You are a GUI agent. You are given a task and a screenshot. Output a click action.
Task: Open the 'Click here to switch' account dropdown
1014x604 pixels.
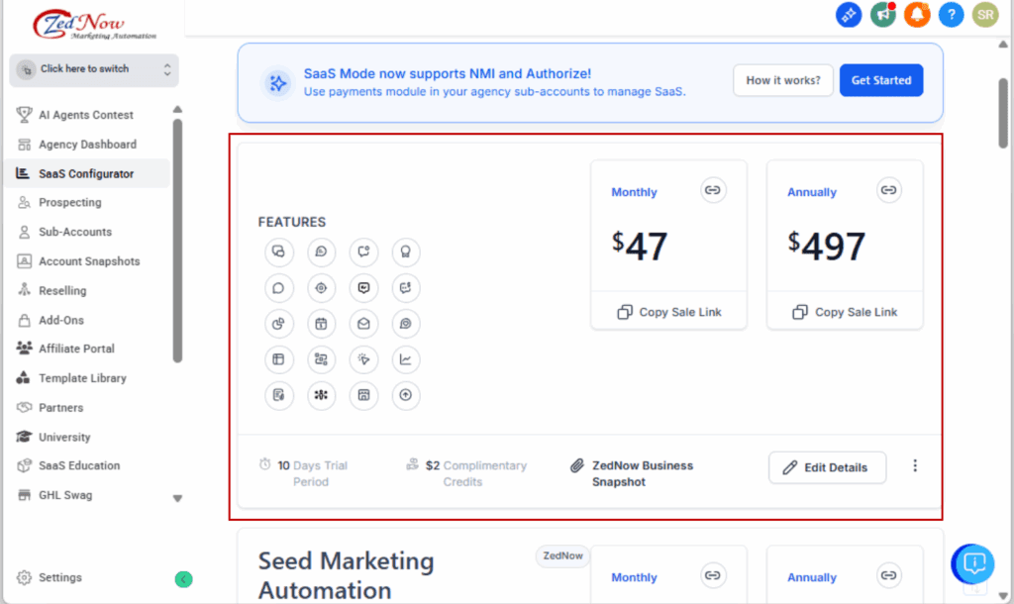[94, 70]
